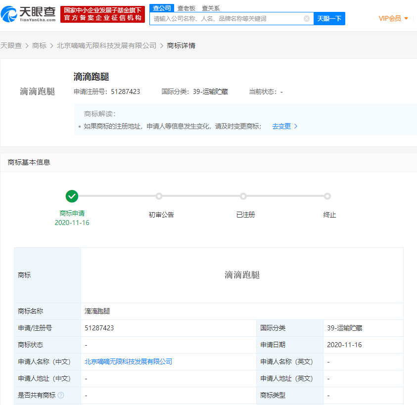
Task: Open 北京嘀嘀无限科技发展有限公司 breadcrumb link
Action: coord(106,45)
